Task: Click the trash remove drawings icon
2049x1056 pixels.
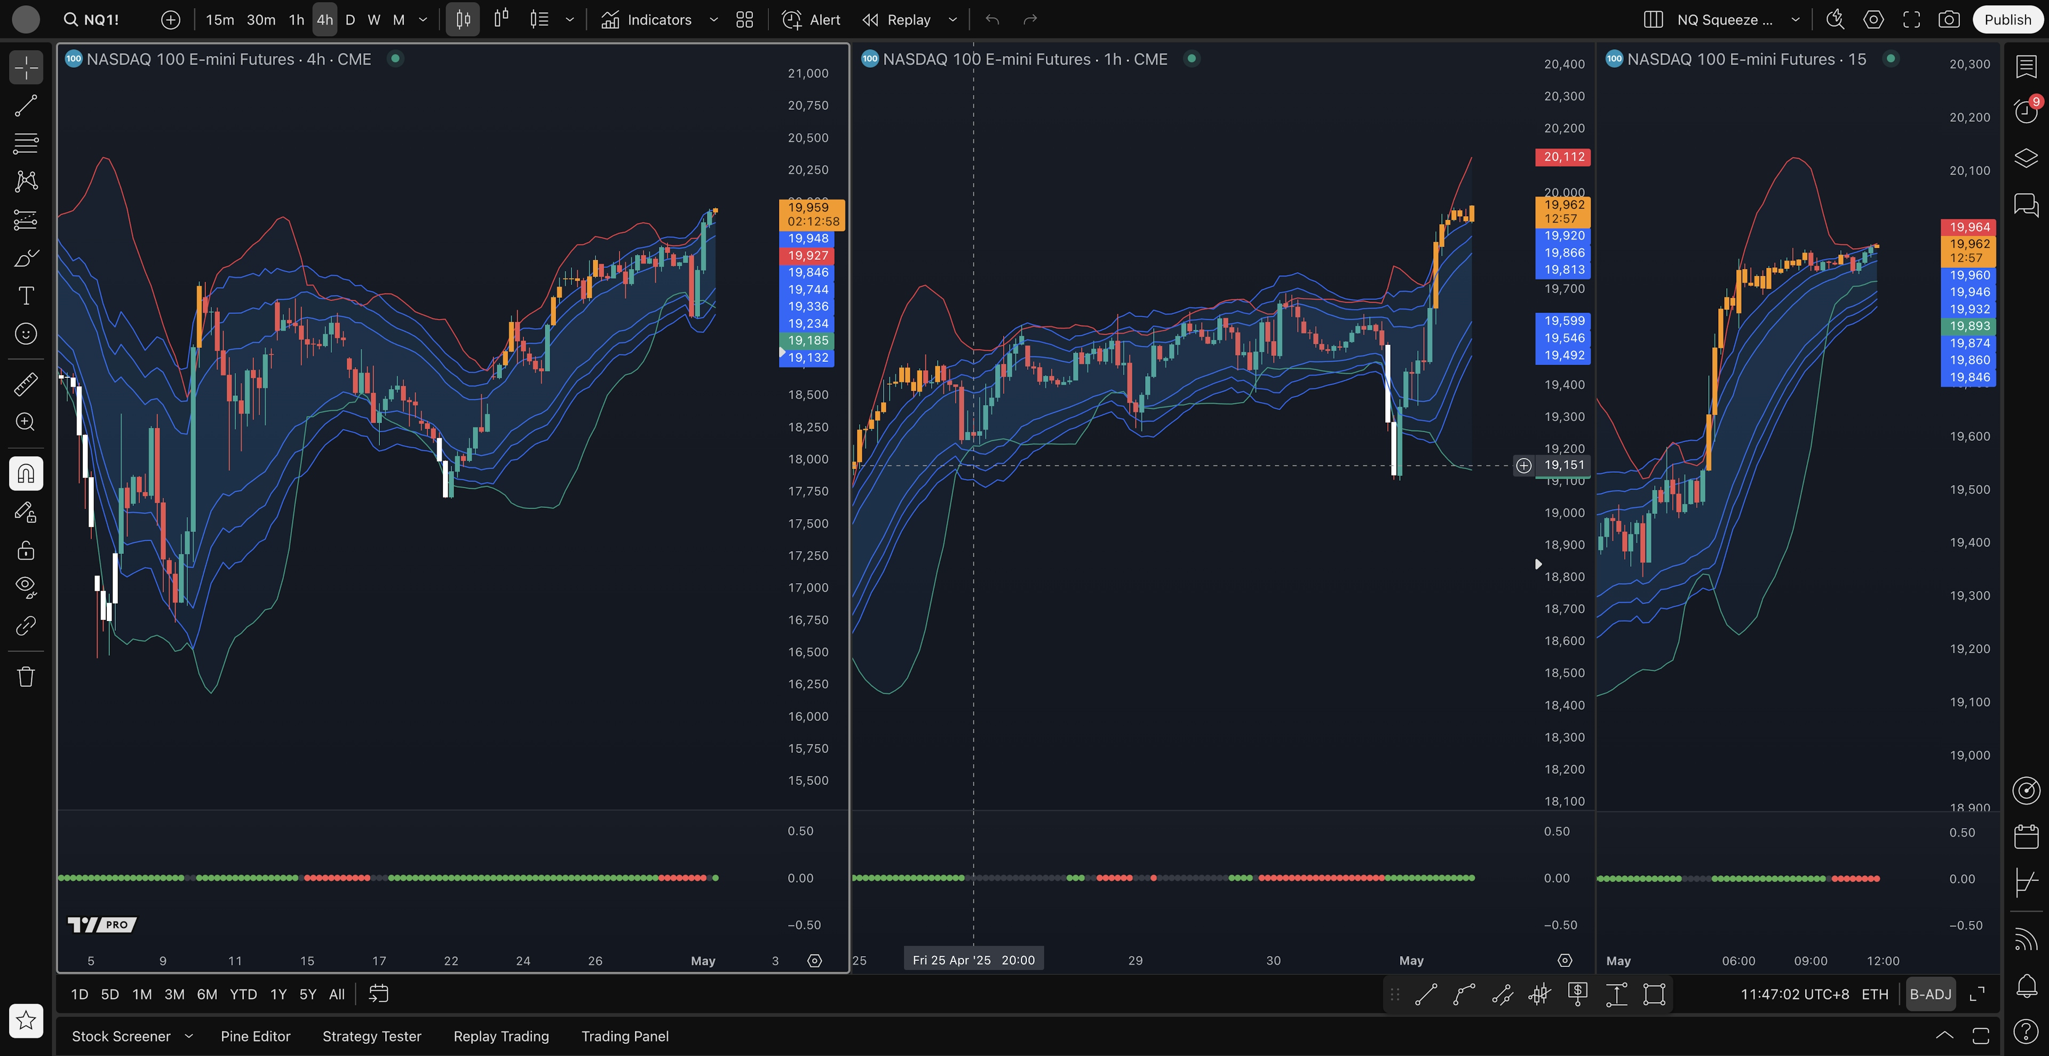Action: 26,677
